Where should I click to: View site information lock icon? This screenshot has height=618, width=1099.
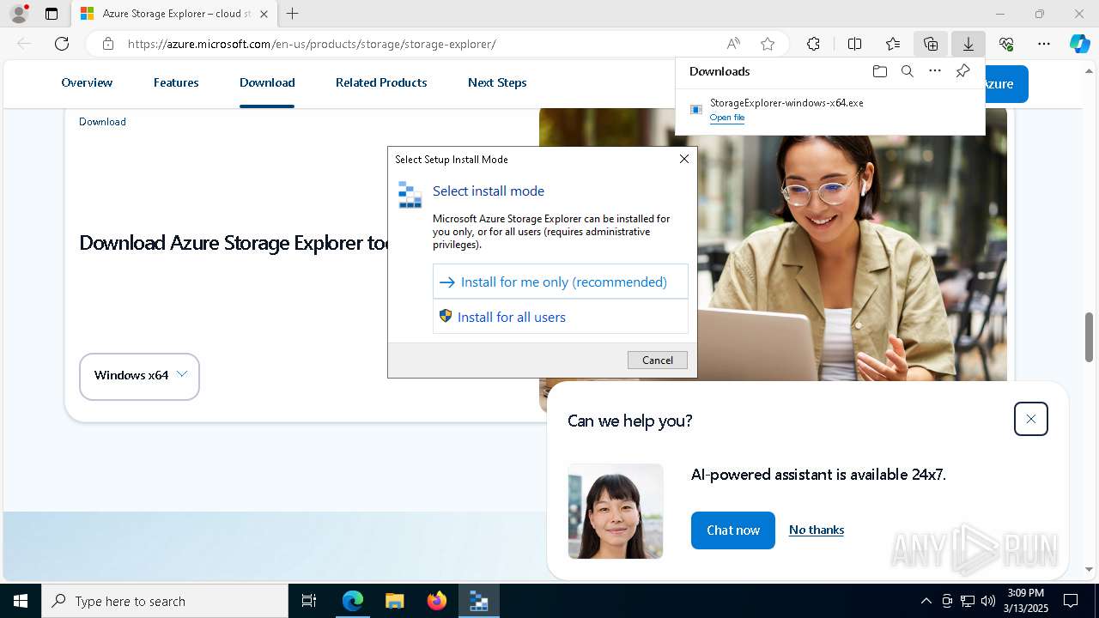point(107,44)
